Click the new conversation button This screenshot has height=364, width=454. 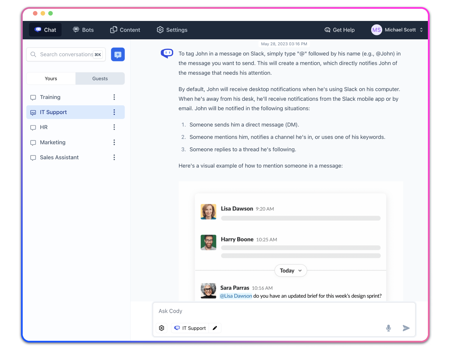pos(118,54)
